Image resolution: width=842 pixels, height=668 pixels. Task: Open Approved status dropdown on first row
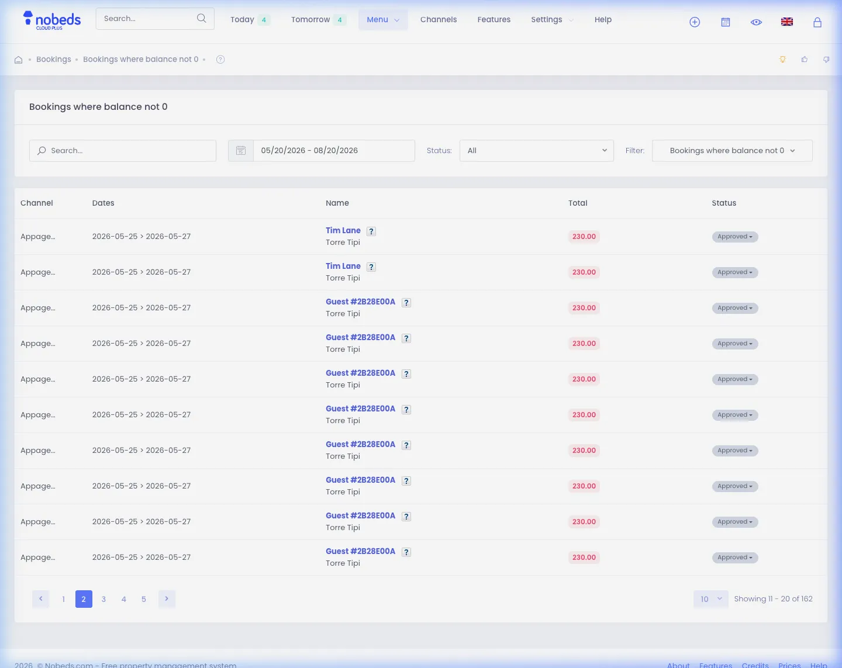pyautogui.click(x=735, y=237)
